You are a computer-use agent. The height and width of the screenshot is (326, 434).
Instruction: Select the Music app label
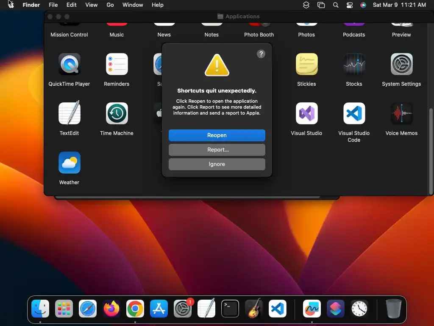pyautogui.click(x=117, y=35)
